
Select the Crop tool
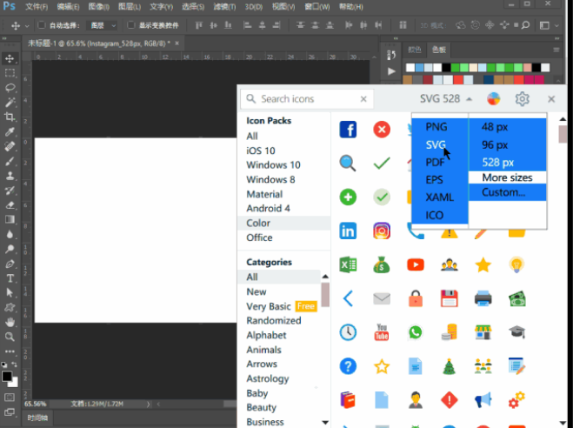(x=10, y=117)
